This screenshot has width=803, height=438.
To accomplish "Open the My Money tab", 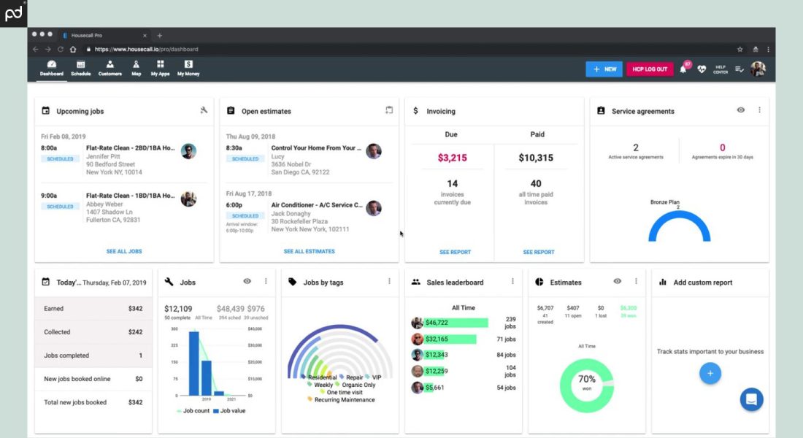I will (188, 69).
